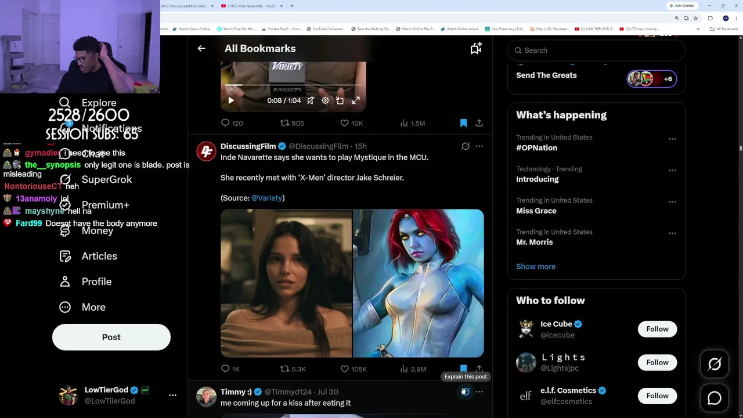743x418 pixels.
Task: Open account menu next to LowTierGod
Action: point(172,395)
